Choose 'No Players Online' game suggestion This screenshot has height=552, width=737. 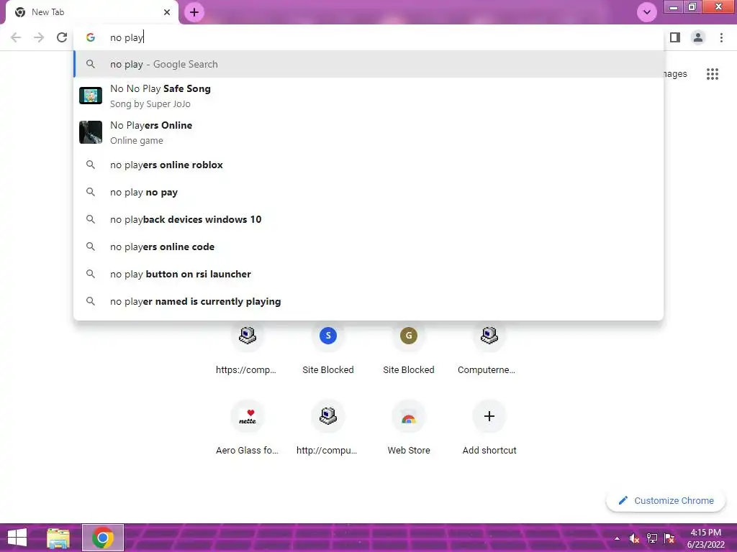coord(369,132)
